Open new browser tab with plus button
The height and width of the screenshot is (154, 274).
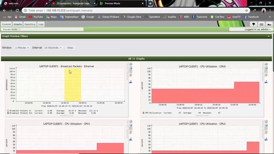tap(150, 3)
